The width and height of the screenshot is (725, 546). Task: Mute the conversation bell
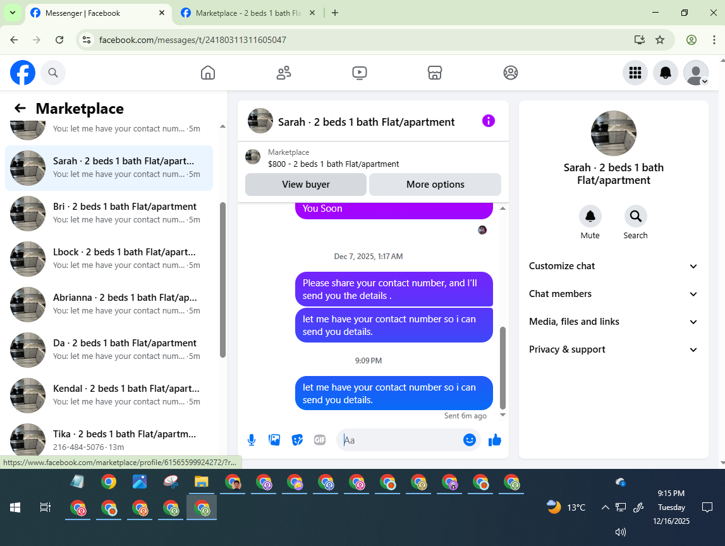(590, 216)
